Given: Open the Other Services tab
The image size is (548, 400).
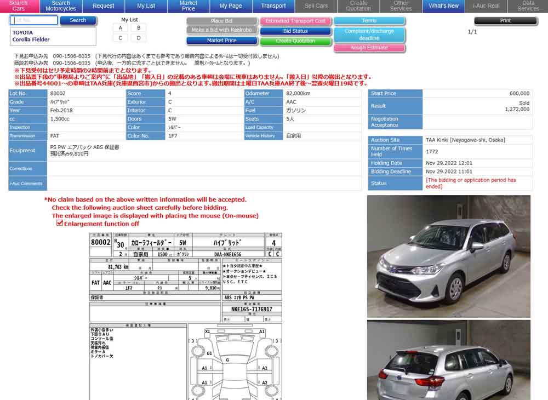Looking at the screenshot, I should click(x=401, y=6).
